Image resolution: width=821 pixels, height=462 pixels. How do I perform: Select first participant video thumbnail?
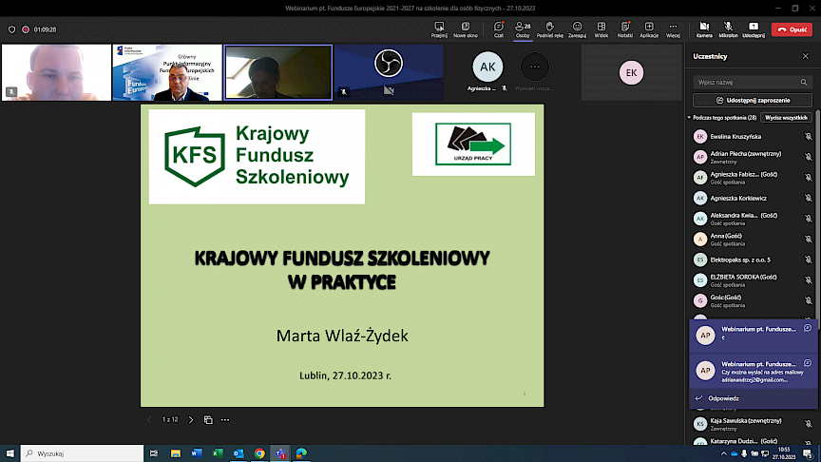(57, 72)
